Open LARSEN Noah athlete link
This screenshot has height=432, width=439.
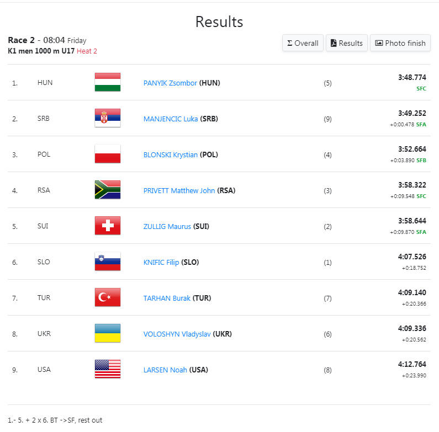165,370
